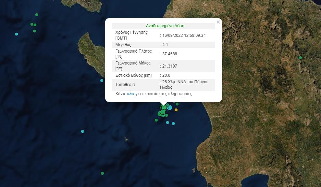Choose the green marker just above the yellow marker

tap(177, 104)
